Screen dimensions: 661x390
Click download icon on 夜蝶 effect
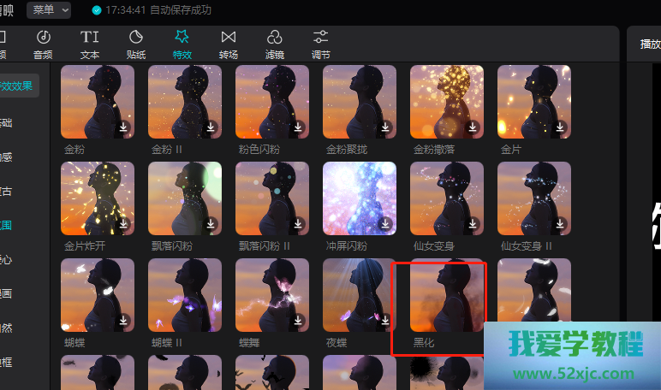click(x=385, y=320)
